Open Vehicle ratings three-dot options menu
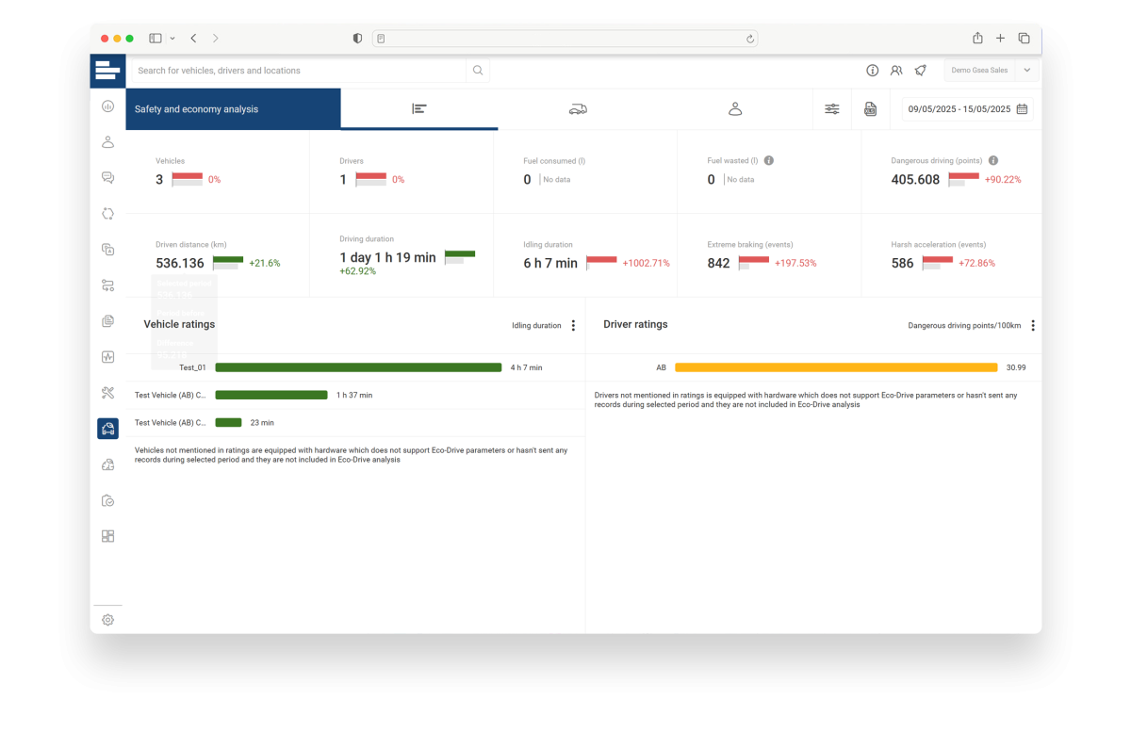 (x=573, y=325)
